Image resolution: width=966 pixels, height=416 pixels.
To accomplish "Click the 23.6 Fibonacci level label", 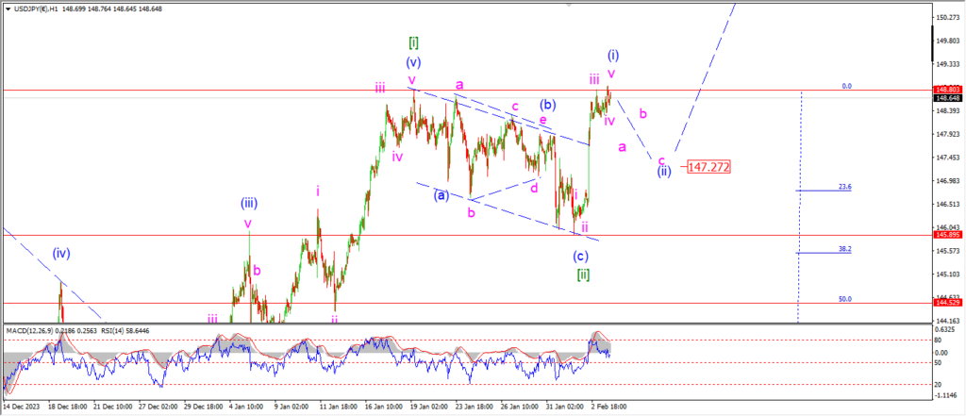I will tap(844, 187).
